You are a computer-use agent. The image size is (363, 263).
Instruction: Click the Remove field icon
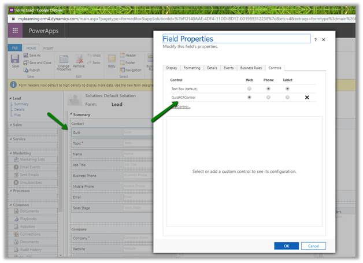(x=80, y=59)
